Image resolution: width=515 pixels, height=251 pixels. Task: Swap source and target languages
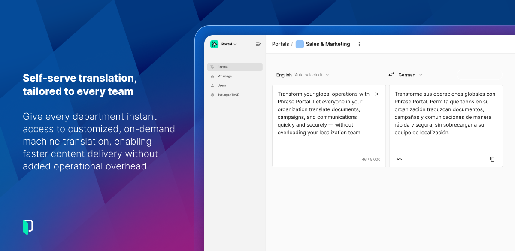click(391, 74)
